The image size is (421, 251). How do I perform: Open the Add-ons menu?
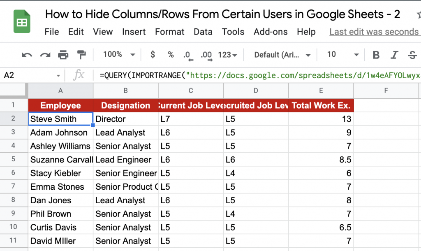(271, 32)
